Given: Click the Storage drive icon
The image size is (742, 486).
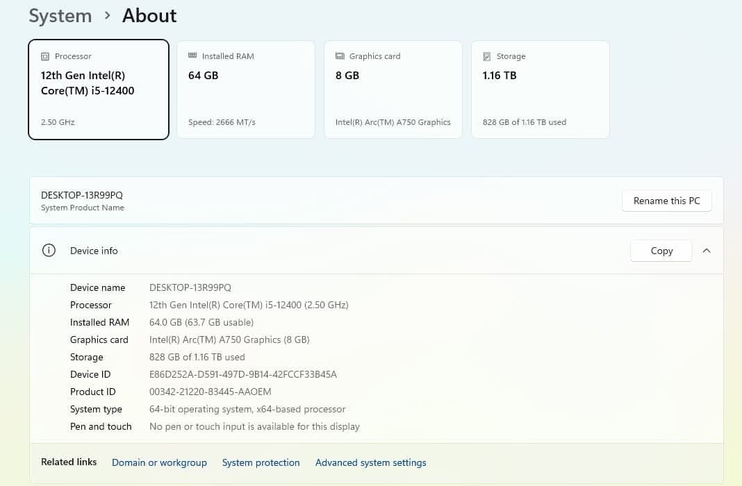Looking at the screenshot, I should [x=486, y=57].
